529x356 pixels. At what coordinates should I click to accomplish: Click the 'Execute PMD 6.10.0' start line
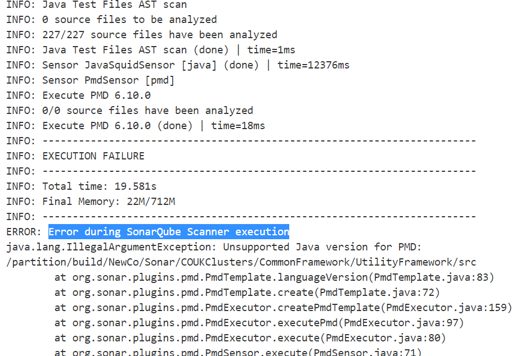tap(96, 95)
